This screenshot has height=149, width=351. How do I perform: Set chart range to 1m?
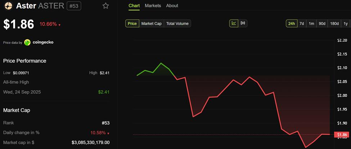311,23
